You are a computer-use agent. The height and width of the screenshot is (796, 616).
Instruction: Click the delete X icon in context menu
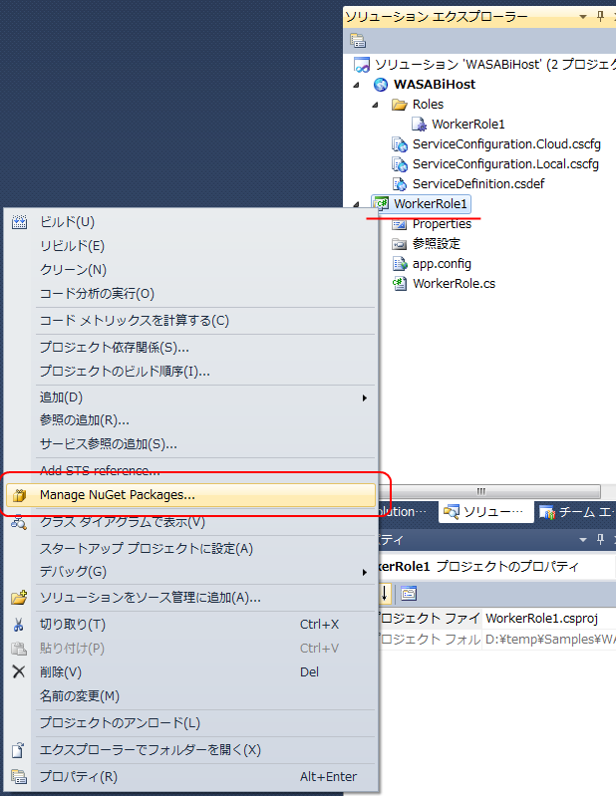point(19,672)
